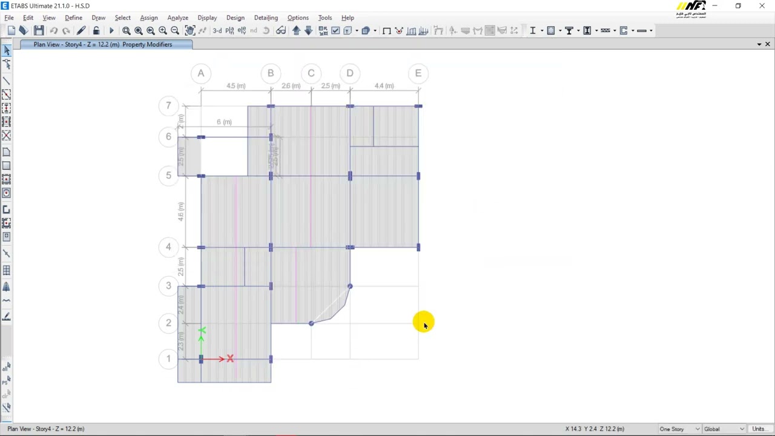Select the Draw Beam/Column line tool

7,81
